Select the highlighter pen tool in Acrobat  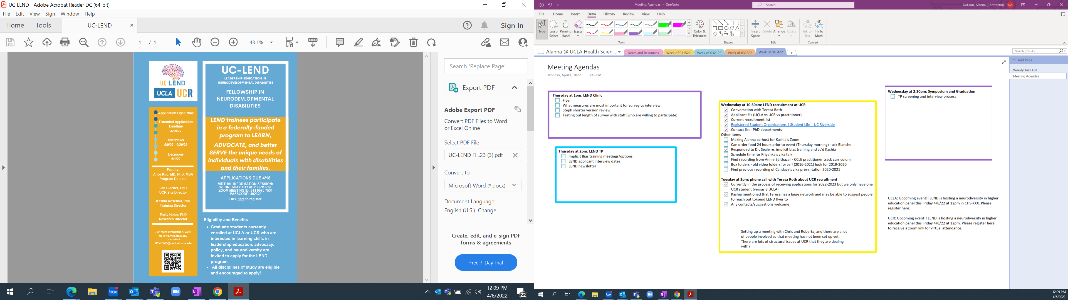(358, 42)
